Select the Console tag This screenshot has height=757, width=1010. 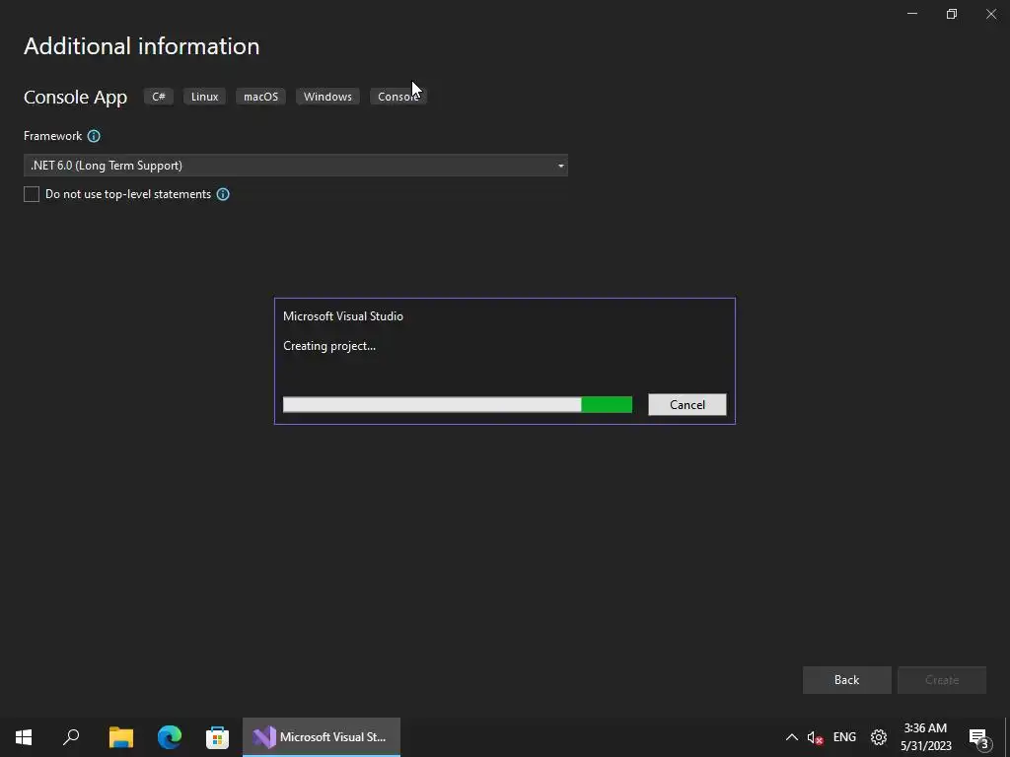pos(398,97)
